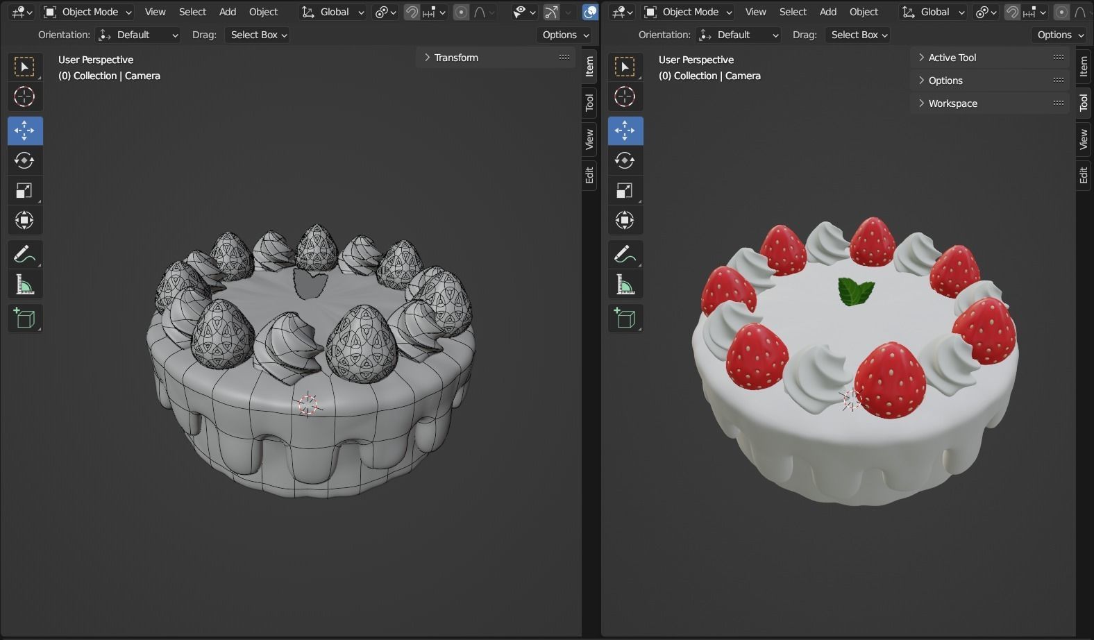1094x640 pixels.
Task: Expand the Options panel in right sidebar
Action: pos(991,81)
